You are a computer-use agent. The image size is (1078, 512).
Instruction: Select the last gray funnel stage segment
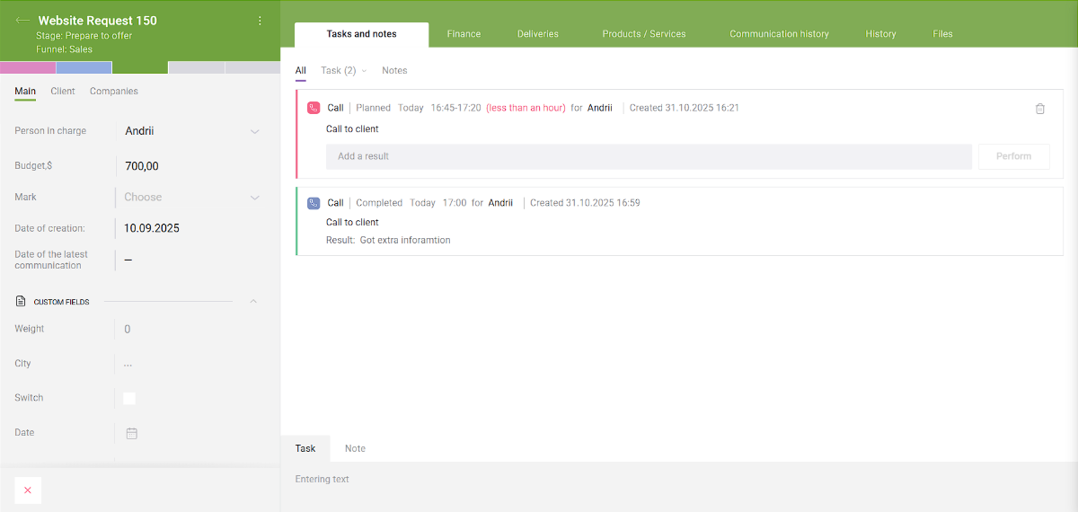252,67
